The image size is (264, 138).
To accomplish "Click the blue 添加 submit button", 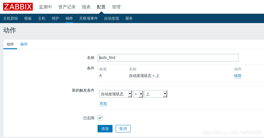I will click(105, 129).
